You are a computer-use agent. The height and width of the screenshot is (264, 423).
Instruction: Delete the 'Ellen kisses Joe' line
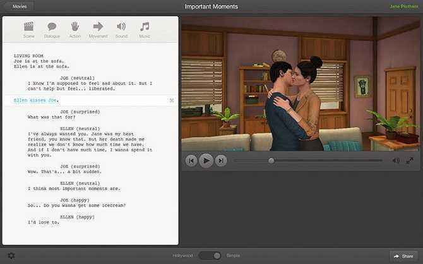[x=172, y=100]
